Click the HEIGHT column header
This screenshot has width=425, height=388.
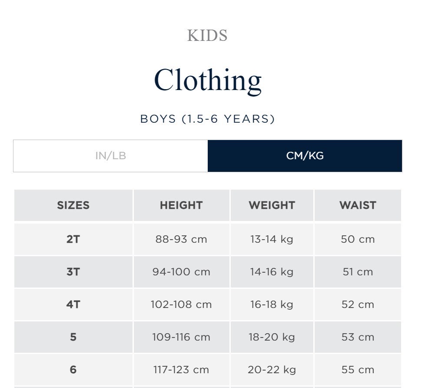click(181, 205)
